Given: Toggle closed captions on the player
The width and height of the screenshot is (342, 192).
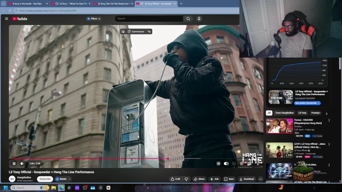Looking at the screenshot, I should point(234,163).
